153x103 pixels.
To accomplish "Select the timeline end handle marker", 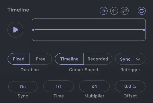I will pos(144,30).
